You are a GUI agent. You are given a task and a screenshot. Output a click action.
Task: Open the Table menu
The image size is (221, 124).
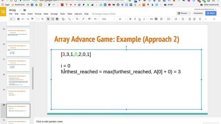click(70, 14)
